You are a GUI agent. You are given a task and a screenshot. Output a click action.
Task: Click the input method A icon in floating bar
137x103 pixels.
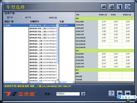pyautogui.click(x=123, y=97)
